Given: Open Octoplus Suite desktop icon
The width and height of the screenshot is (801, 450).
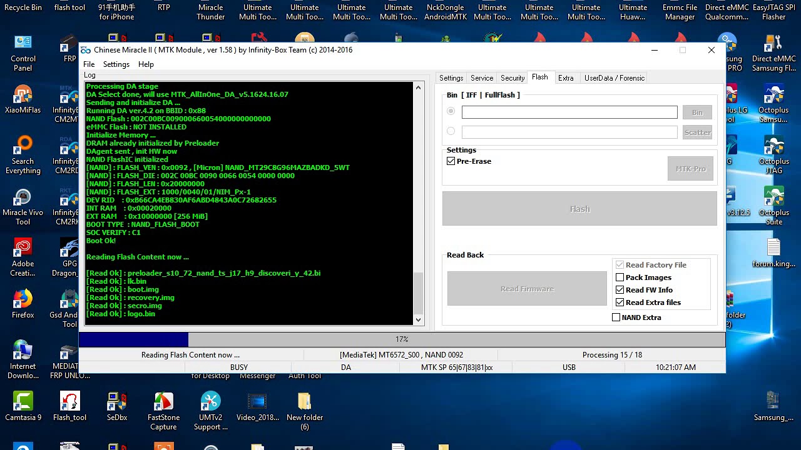Looking at the screenshot, I should [x=774, y=206].
